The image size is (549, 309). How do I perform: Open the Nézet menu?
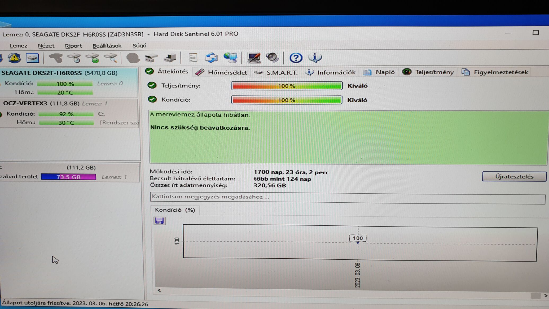[46, 46]
